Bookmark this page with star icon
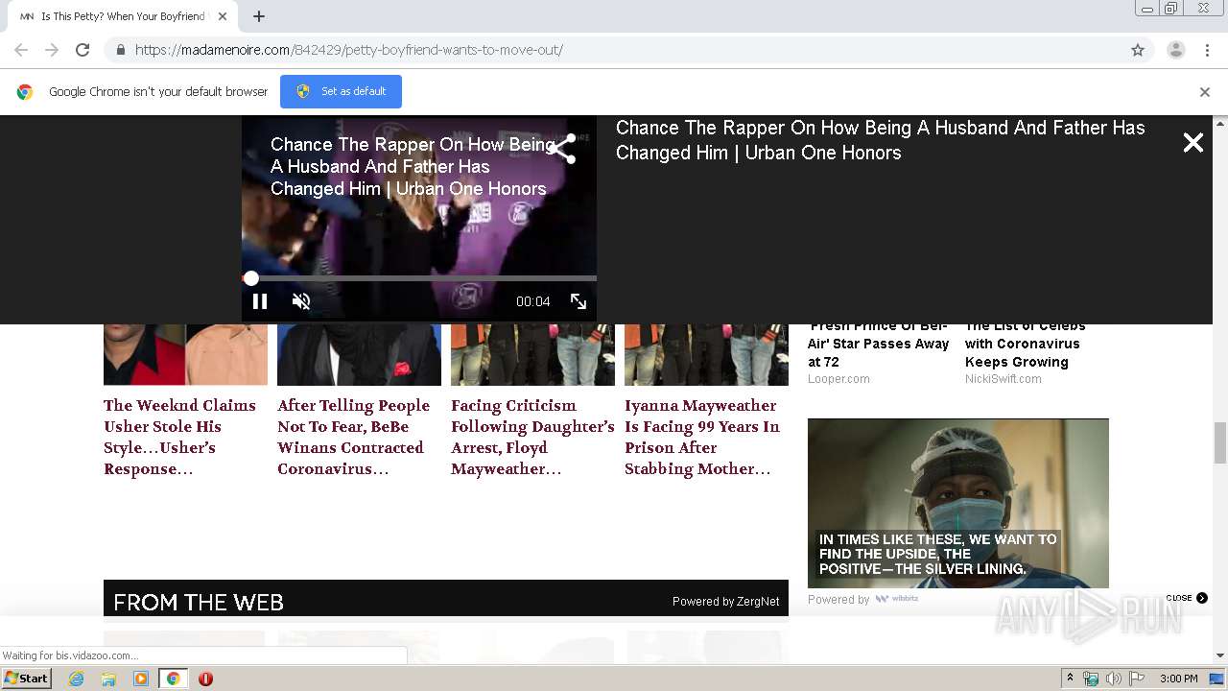Screen dimensions: 1228x691 click(1138, 50)
